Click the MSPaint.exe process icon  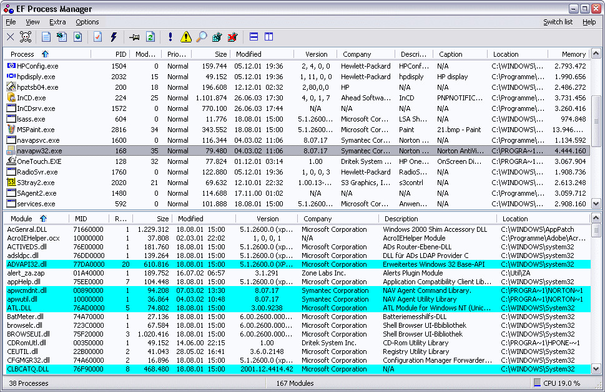tap(11, 130)
